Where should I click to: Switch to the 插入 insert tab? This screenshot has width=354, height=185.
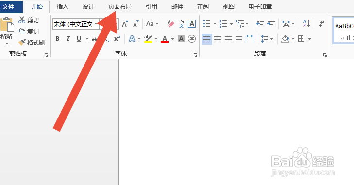click(x=62, y=6)
